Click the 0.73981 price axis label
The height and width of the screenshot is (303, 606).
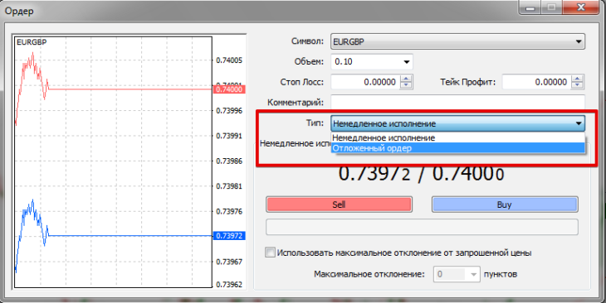pyautogui.click(x=229, y=186)
